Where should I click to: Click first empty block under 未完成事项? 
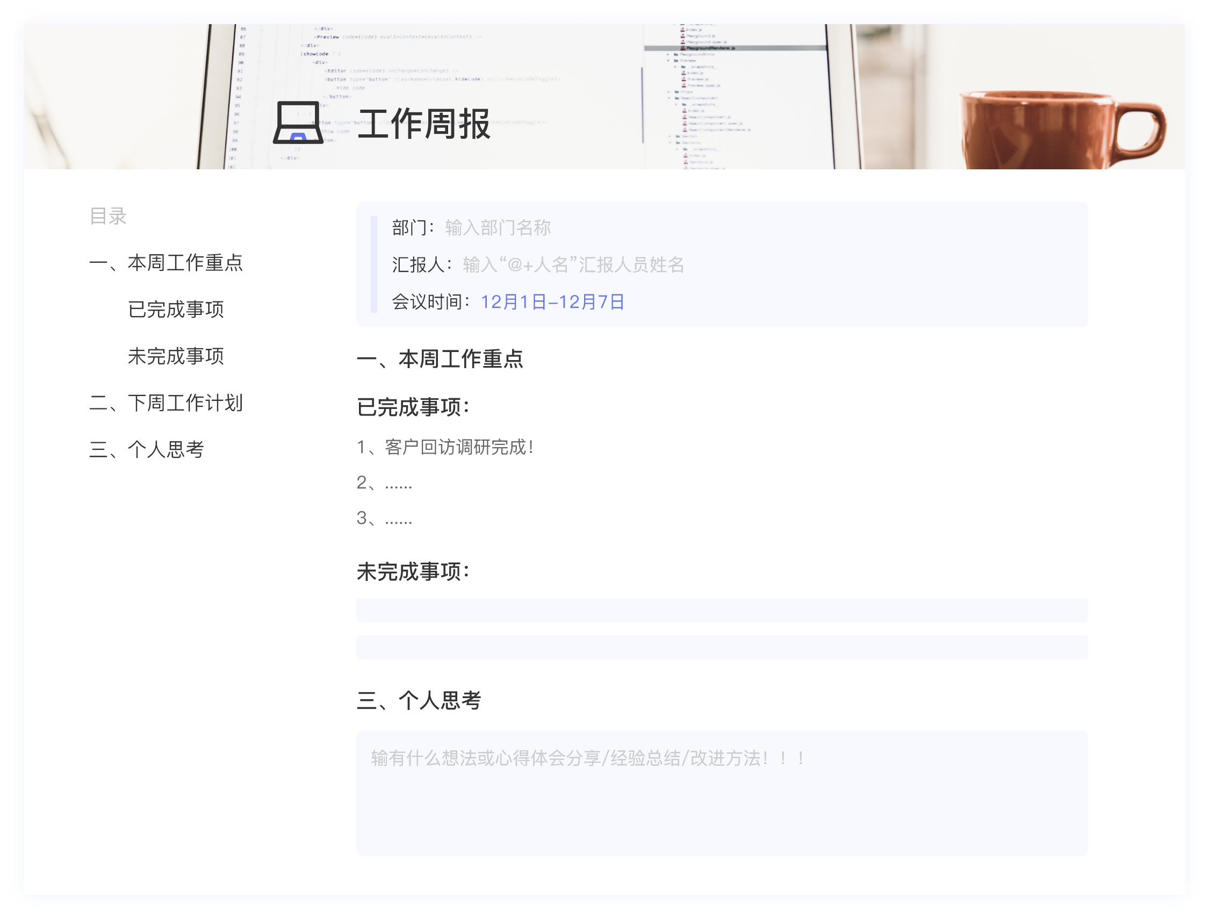point(722,611)
